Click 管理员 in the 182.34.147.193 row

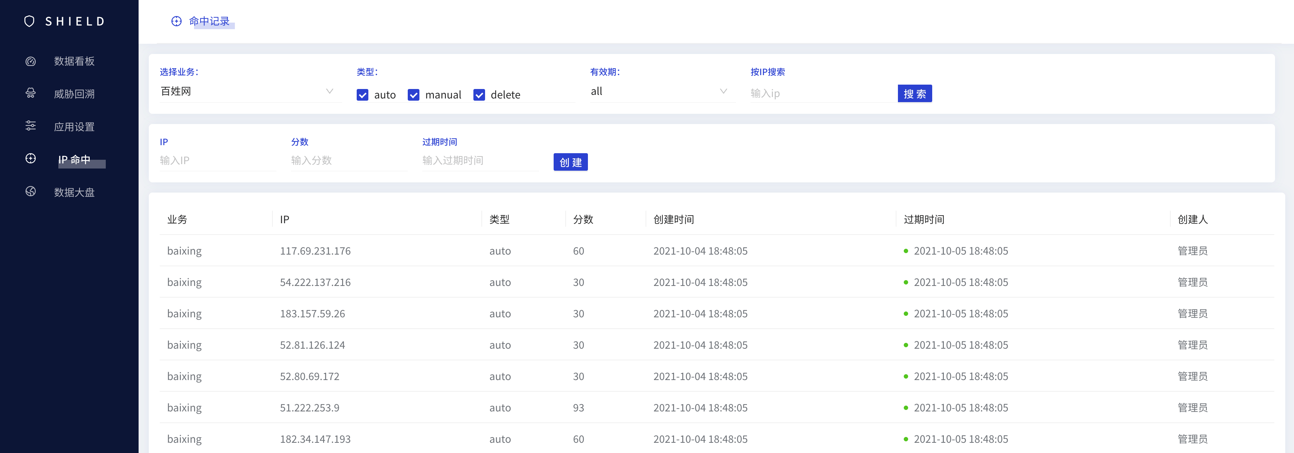(x=1193, y=439)
